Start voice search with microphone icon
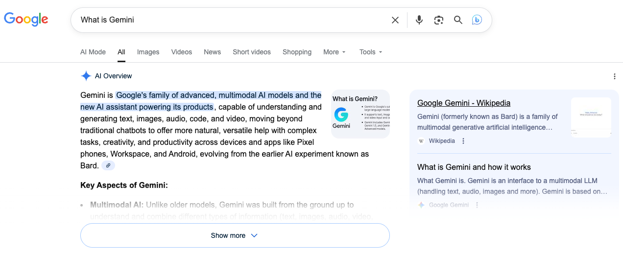Image resolution: width=623 pixels, height=255 pixels. tap(419, 20)
